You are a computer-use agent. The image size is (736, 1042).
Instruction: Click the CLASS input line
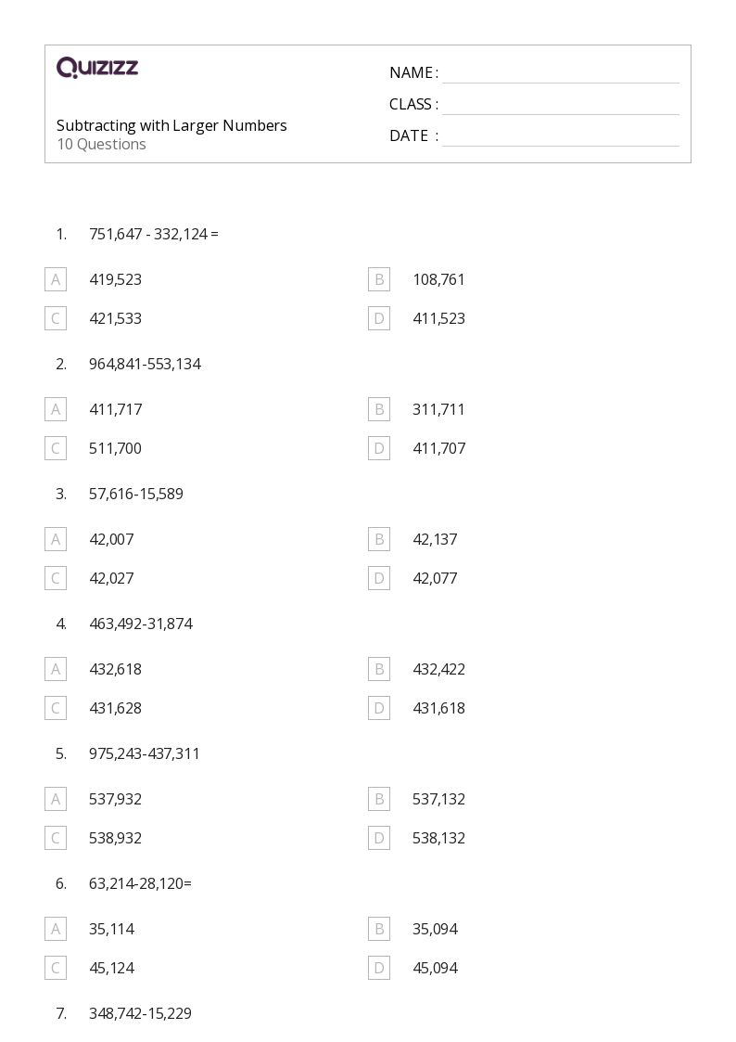(x=560, y=105)
